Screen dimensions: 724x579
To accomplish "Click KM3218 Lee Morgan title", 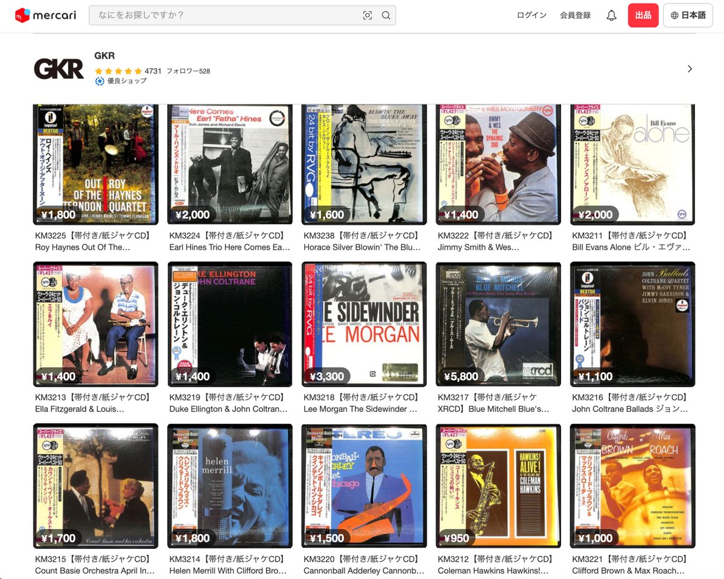I will click(361, 403).
